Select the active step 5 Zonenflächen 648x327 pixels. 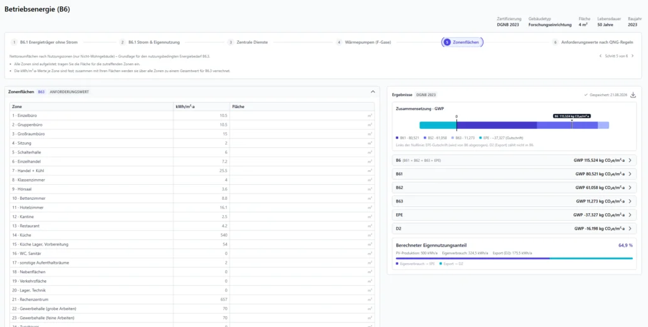click(x=463, y=42)
